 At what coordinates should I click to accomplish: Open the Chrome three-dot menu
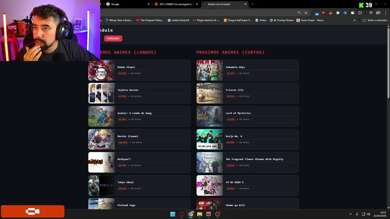click(385, 13)
